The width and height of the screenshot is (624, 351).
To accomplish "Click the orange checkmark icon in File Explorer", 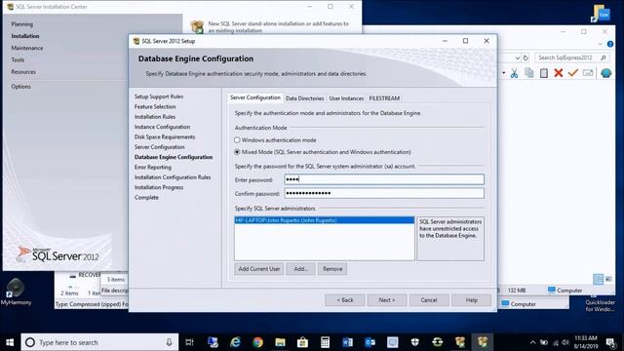I will point(573,73).
